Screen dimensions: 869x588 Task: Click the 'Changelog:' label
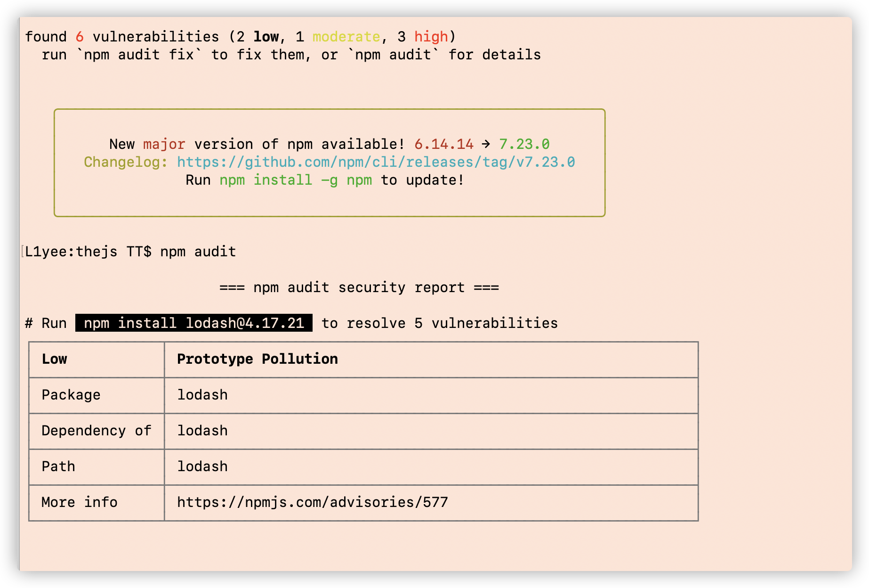tap(126, 162)
